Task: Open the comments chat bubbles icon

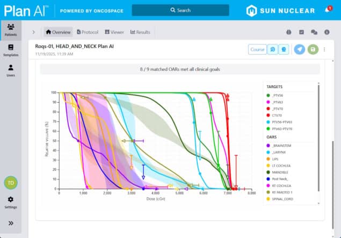Action: pos(314,32)
